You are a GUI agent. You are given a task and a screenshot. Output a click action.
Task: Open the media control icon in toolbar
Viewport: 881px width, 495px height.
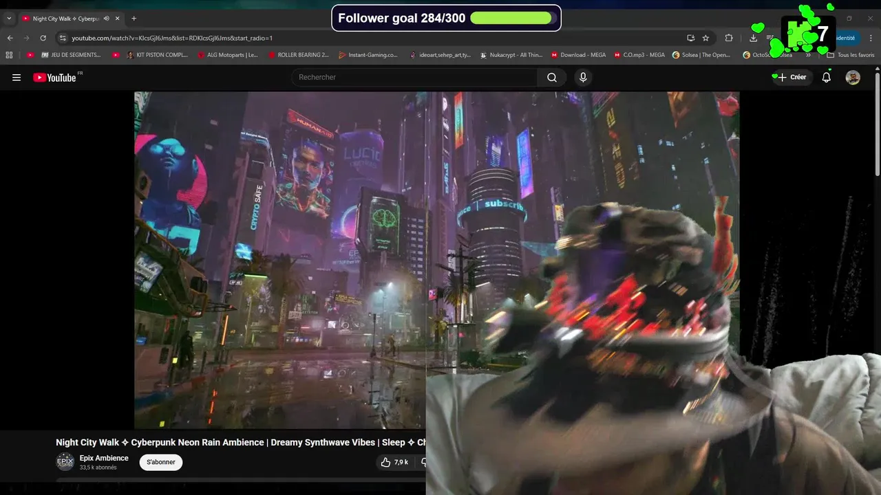(770, 38)
